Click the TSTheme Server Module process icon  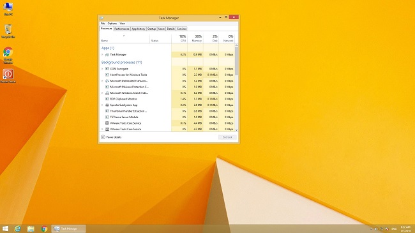(x=107, y=117)
